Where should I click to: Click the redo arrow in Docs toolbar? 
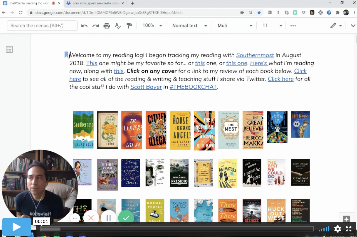pos(96,26)
